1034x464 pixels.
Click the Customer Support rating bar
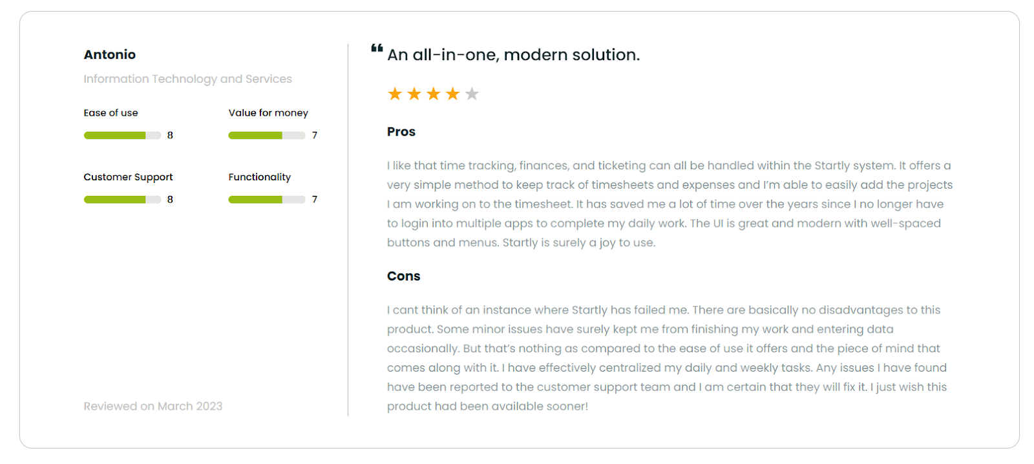[122, 200]
